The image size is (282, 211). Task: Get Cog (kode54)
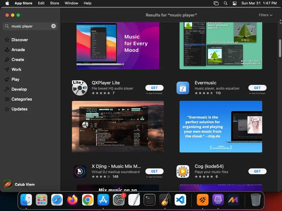coord(257,171)
